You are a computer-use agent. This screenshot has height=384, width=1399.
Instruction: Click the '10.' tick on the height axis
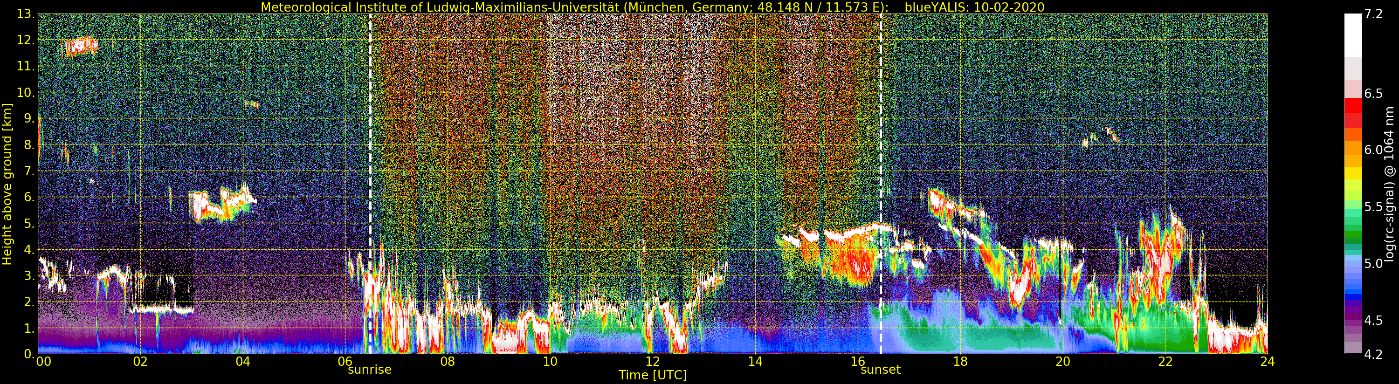coord(25,92)
